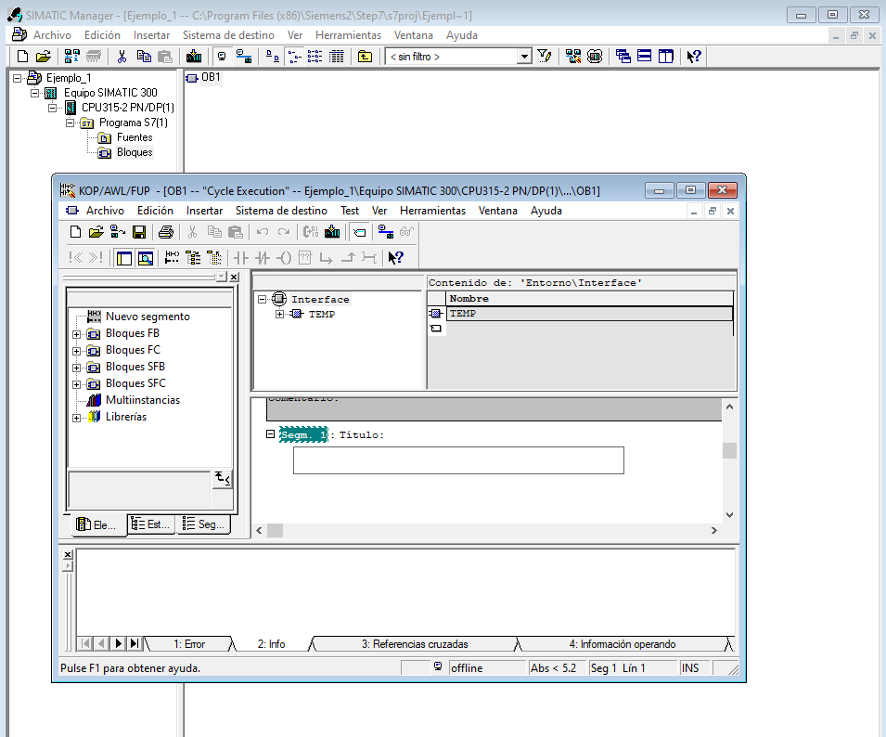This screenshot has width=886, height=737.
Task: Collapse CPU315-2 PN/DP(1) tree node
Action: (x=53, y=108)
